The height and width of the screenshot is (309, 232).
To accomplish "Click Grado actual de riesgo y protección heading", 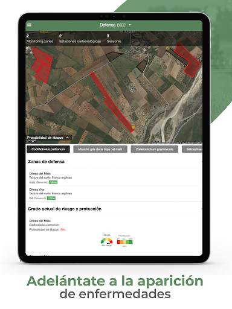I will (65, 209).
